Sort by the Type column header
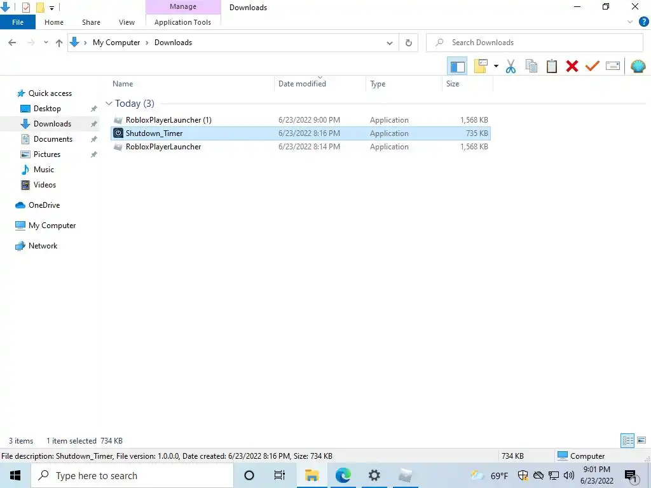651x488 pixels. [x=378, y=84]
